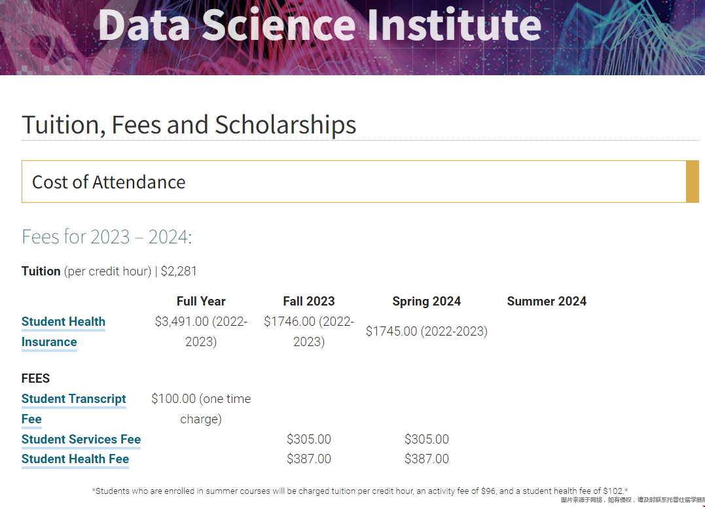This screenshot has width=705, height=507.
Task: Click the Spring $387.00 health fee
Action: (x=427, y=459)
